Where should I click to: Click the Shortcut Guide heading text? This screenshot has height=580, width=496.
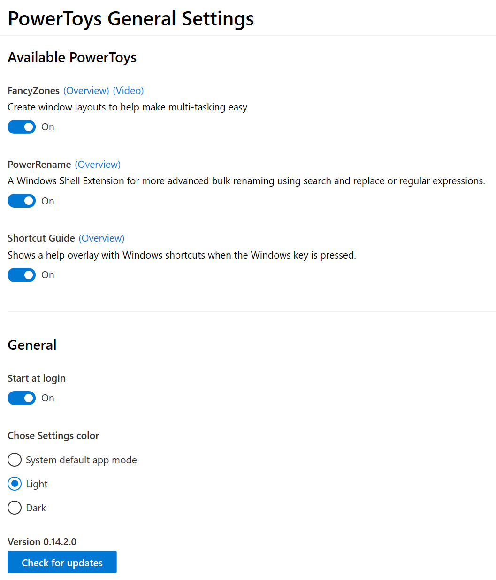pos(41,238)
